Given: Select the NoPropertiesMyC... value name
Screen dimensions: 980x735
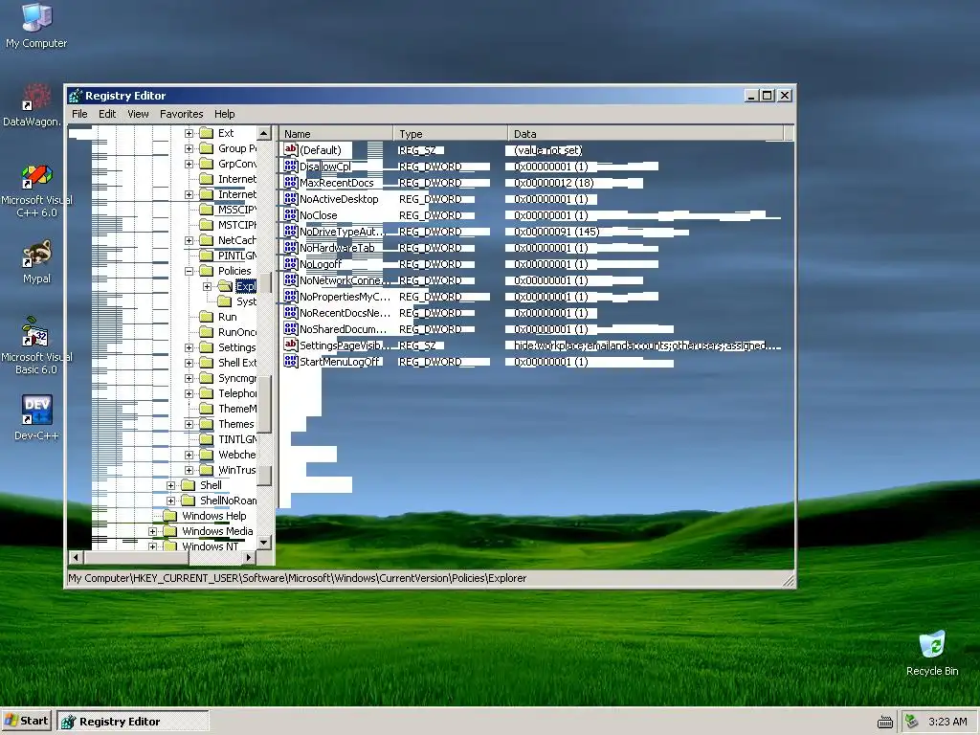Looking at the screenshot, I should pyautogui.click(x=345, y=297).
